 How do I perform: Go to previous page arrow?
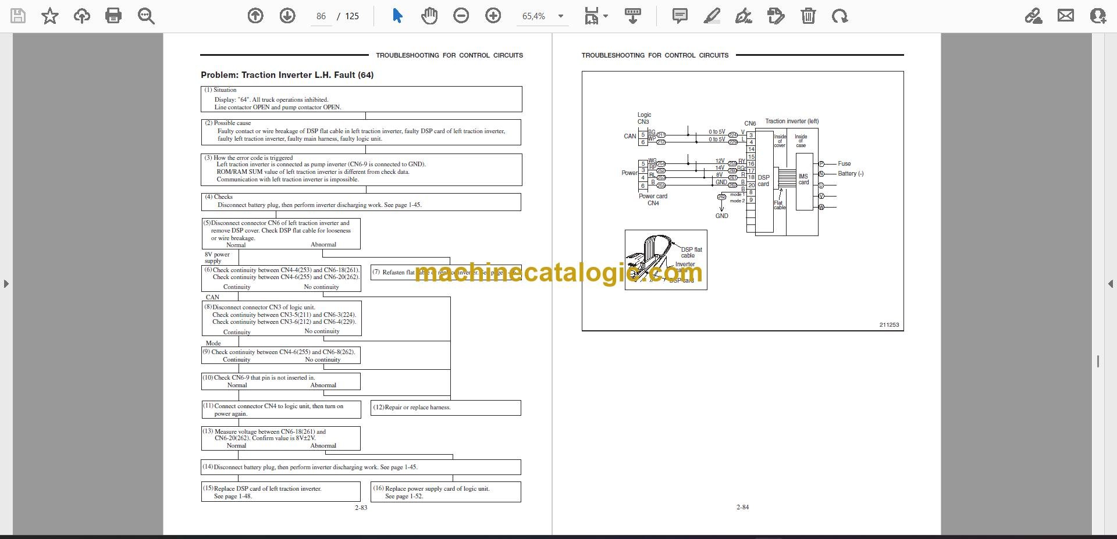coord(255,16)
